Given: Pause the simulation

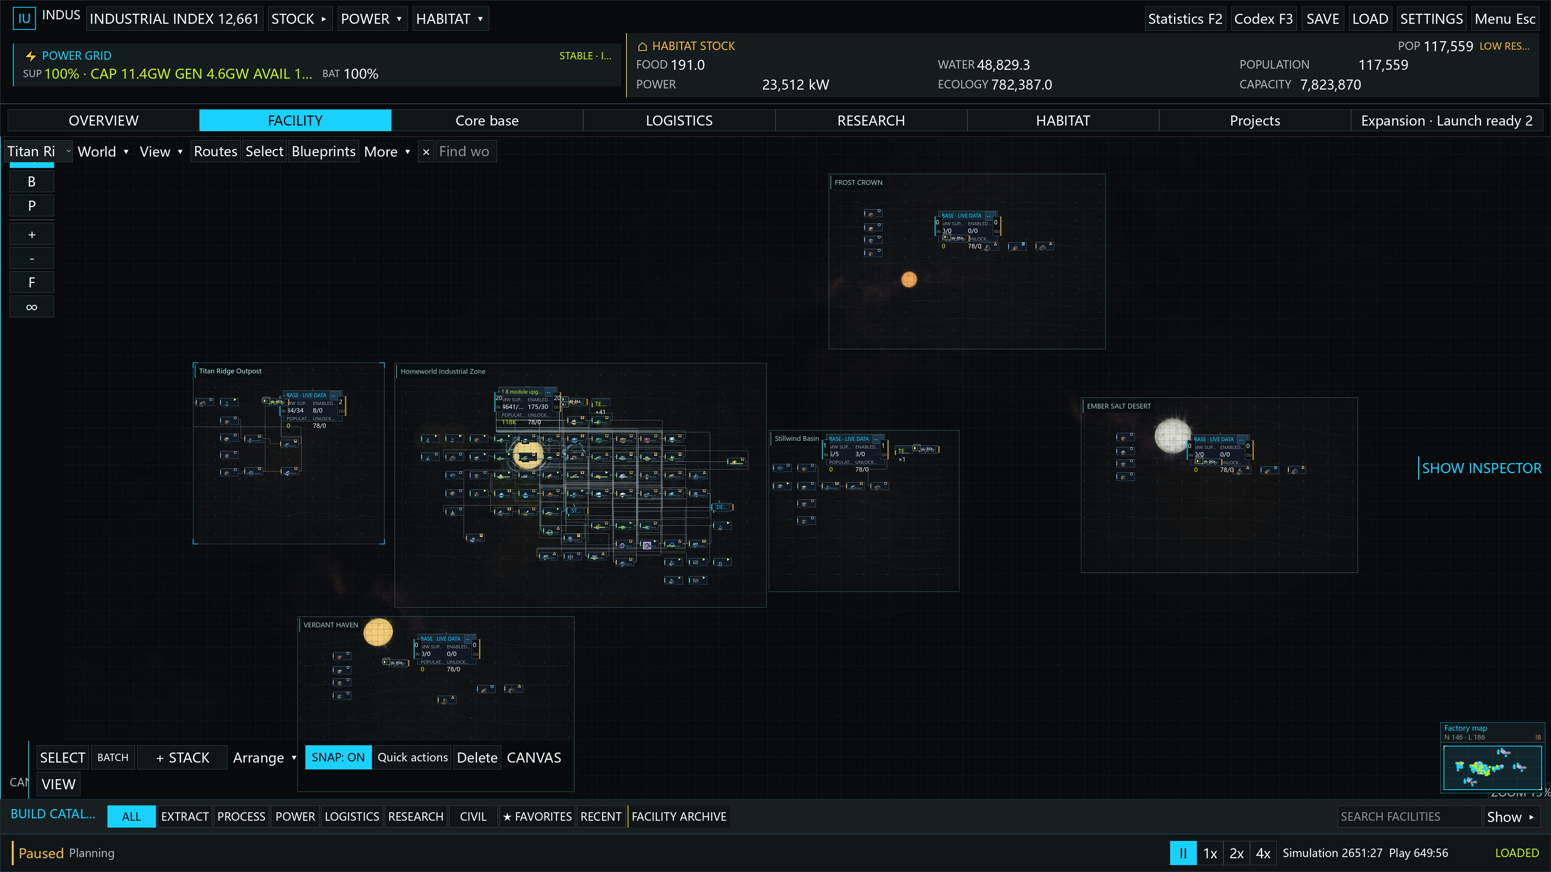Looking at the screenshot, I should tap(1183, 853).
